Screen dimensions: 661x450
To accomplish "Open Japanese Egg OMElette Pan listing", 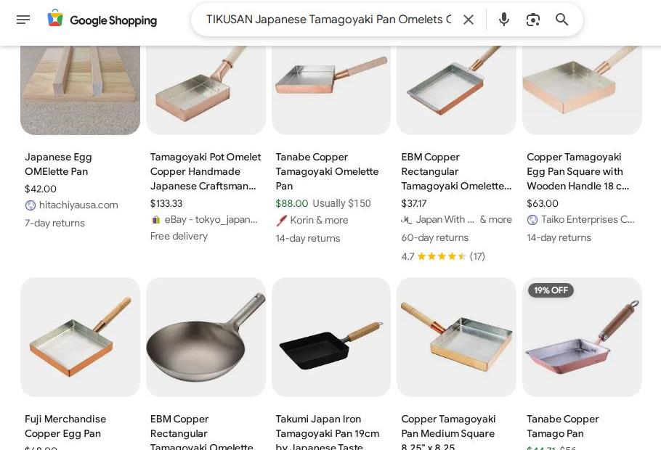I will coord(58,164).
